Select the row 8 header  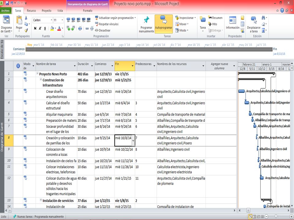[9, 140]
